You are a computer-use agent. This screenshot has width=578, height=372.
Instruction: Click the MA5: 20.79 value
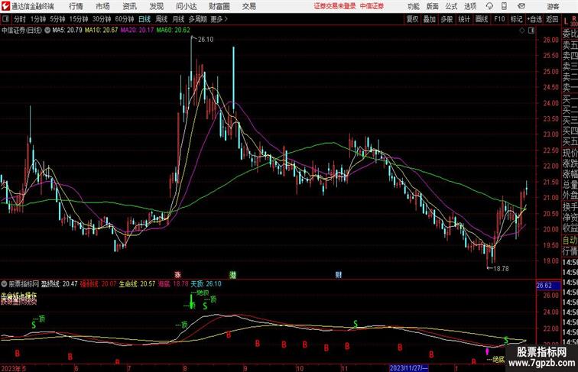[67, 31]
